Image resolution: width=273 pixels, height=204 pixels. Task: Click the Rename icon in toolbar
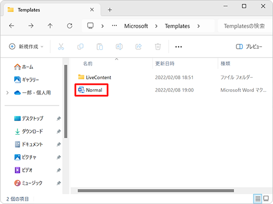point(119,46)
